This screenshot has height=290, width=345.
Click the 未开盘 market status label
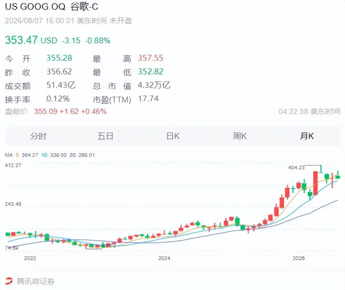pyautogui.click(x=120, y=21)
